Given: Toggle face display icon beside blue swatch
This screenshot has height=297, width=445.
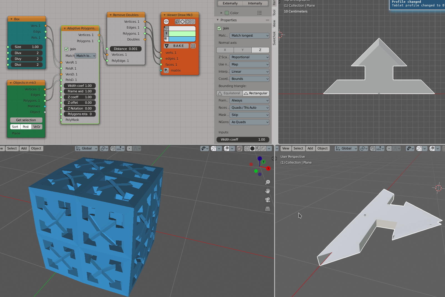Looking at the screenshot, I should pyautogui.click(x=166, y=39).
